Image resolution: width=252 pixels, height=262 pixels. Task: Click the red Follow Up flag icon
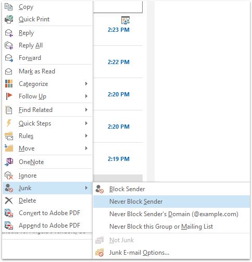[9, 96]
